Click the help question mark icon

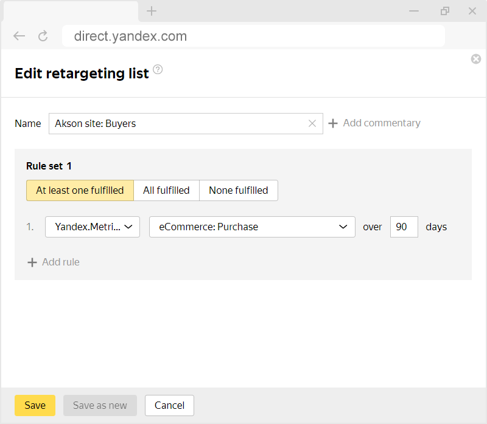pyautogui.click(x=158, y=70)
